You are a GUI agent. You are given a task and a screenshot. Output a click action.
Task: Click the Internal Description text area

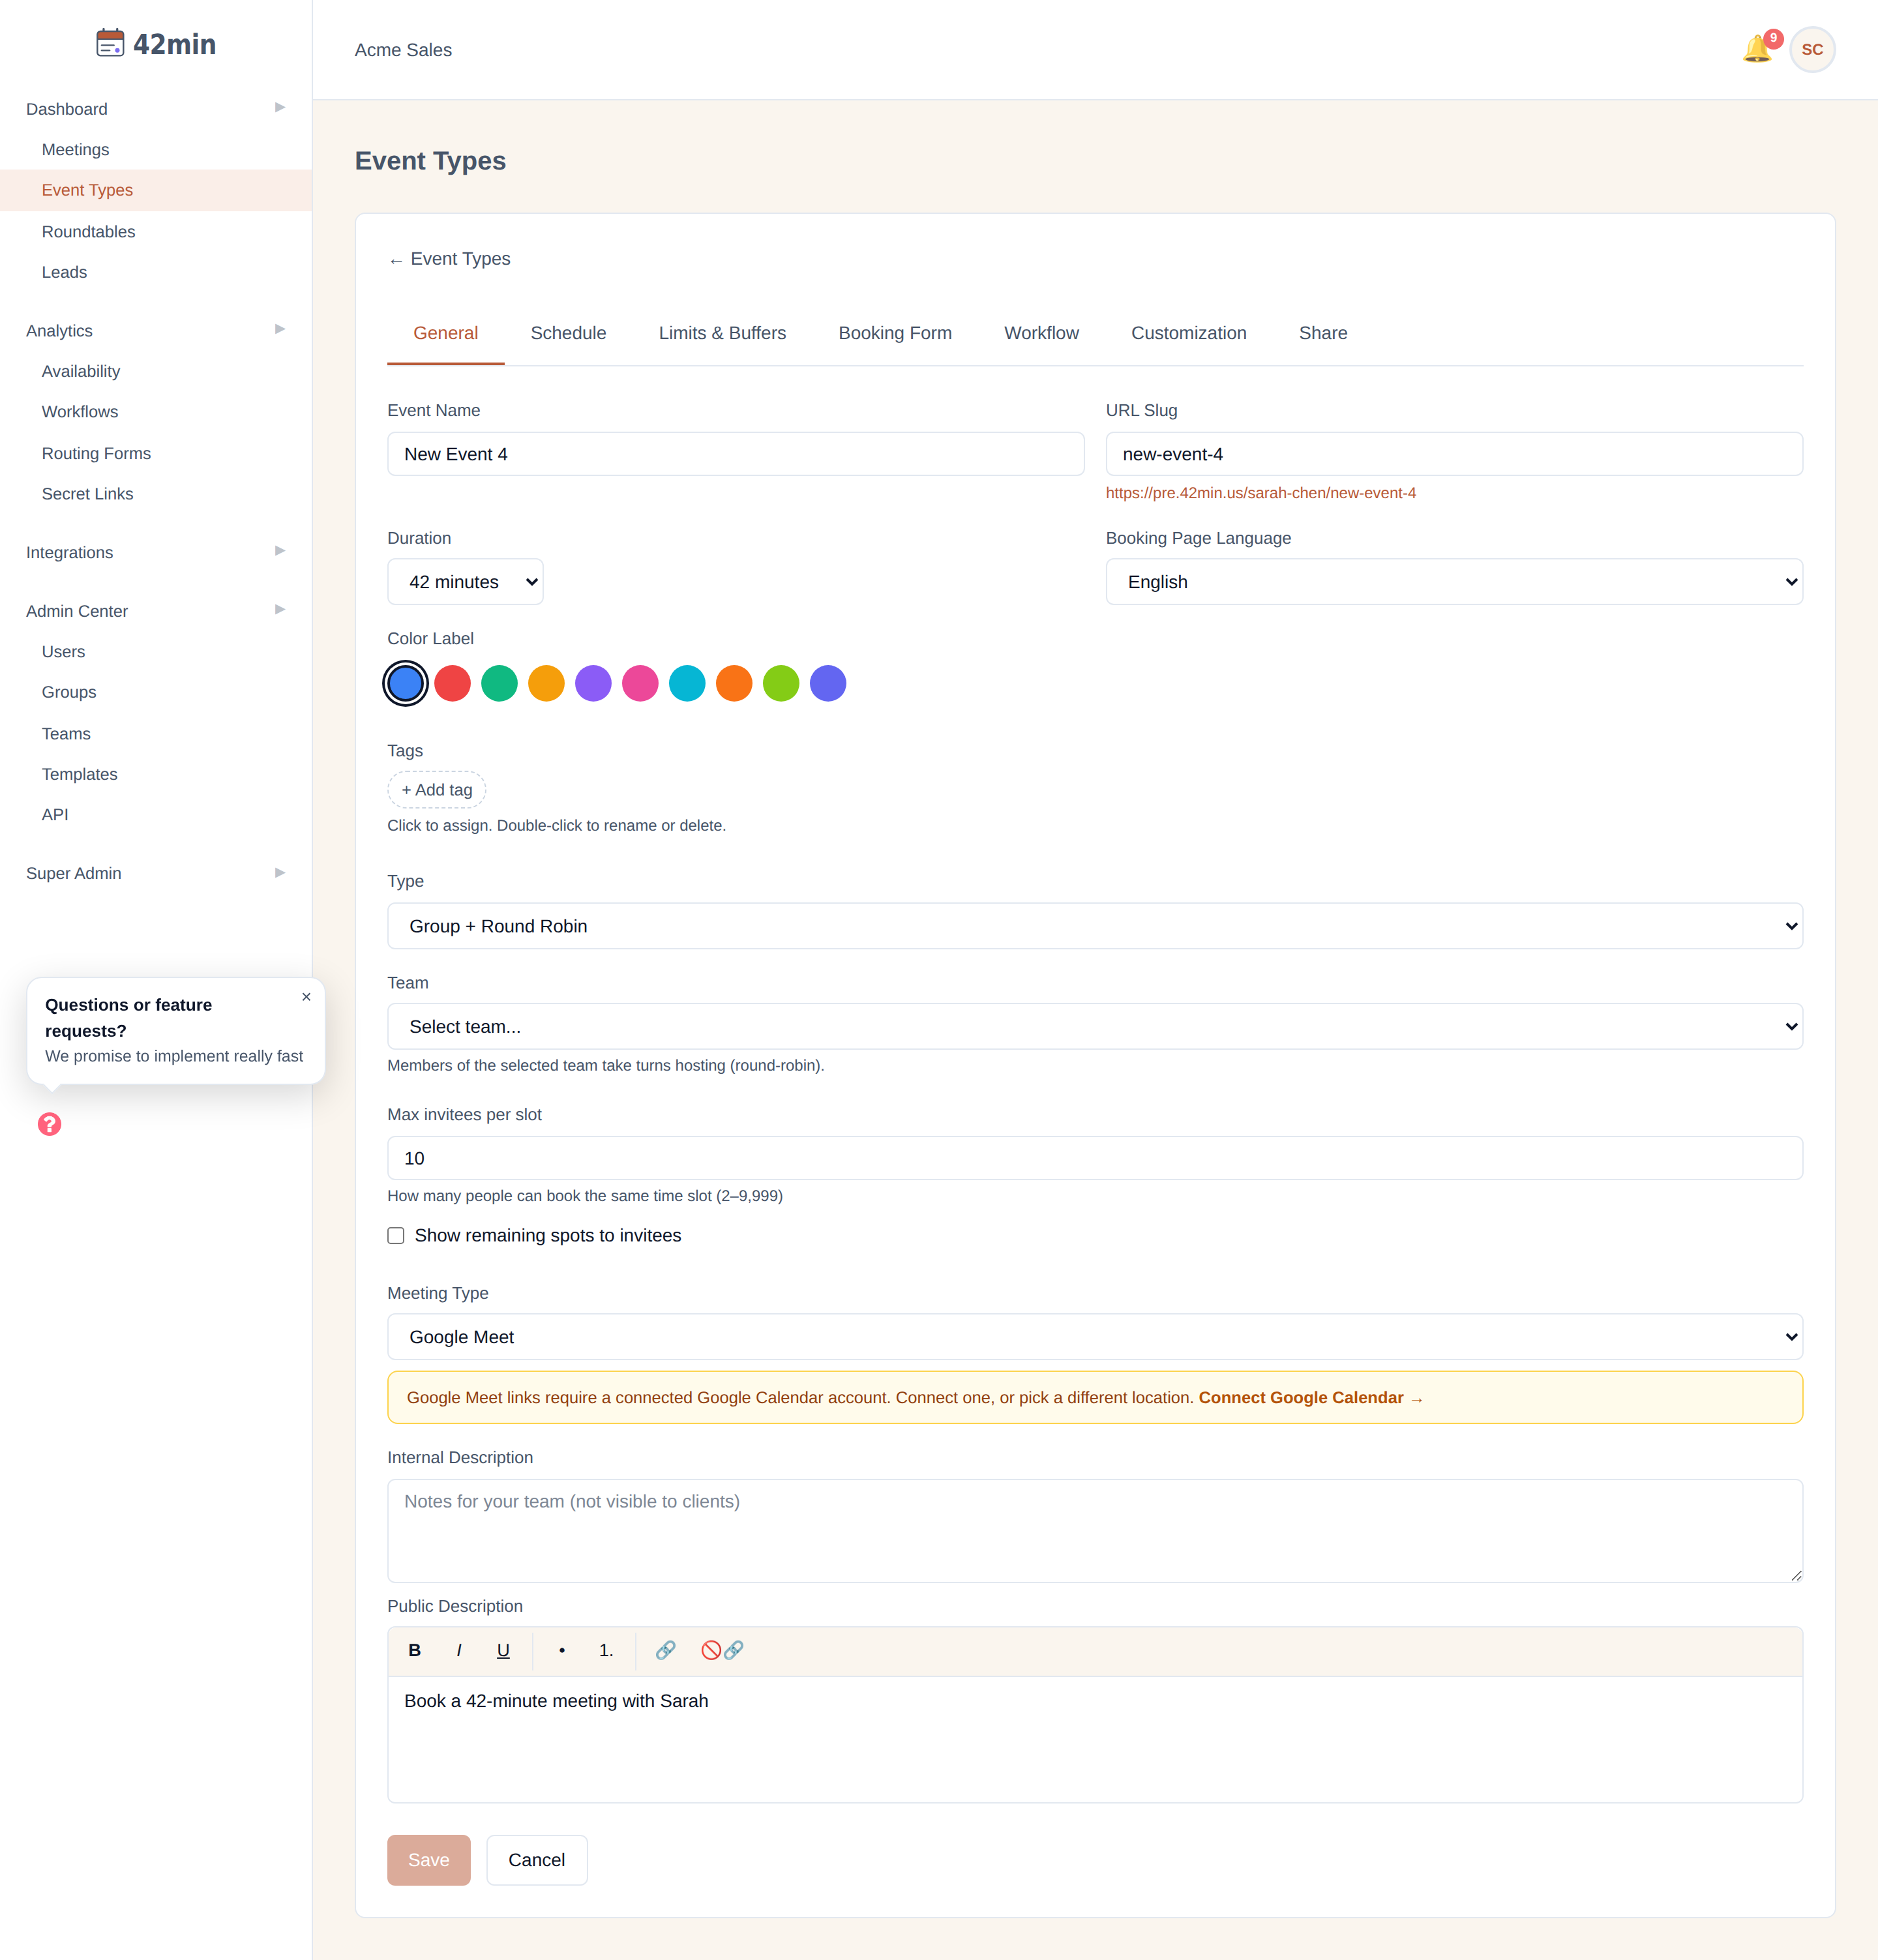pos(1095,1531)
